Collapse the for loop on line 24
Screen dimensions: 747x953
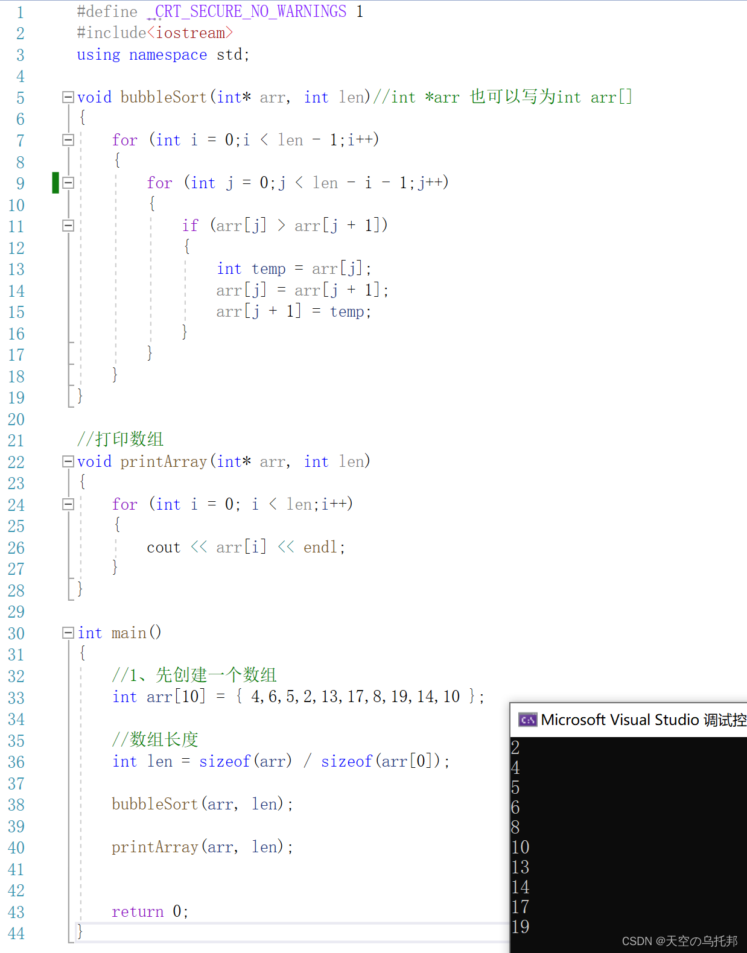pyautogui.click(x=68, y=504)
